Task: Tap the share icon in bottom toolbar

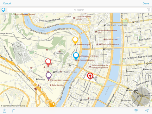Action: (x=4, y=111)
